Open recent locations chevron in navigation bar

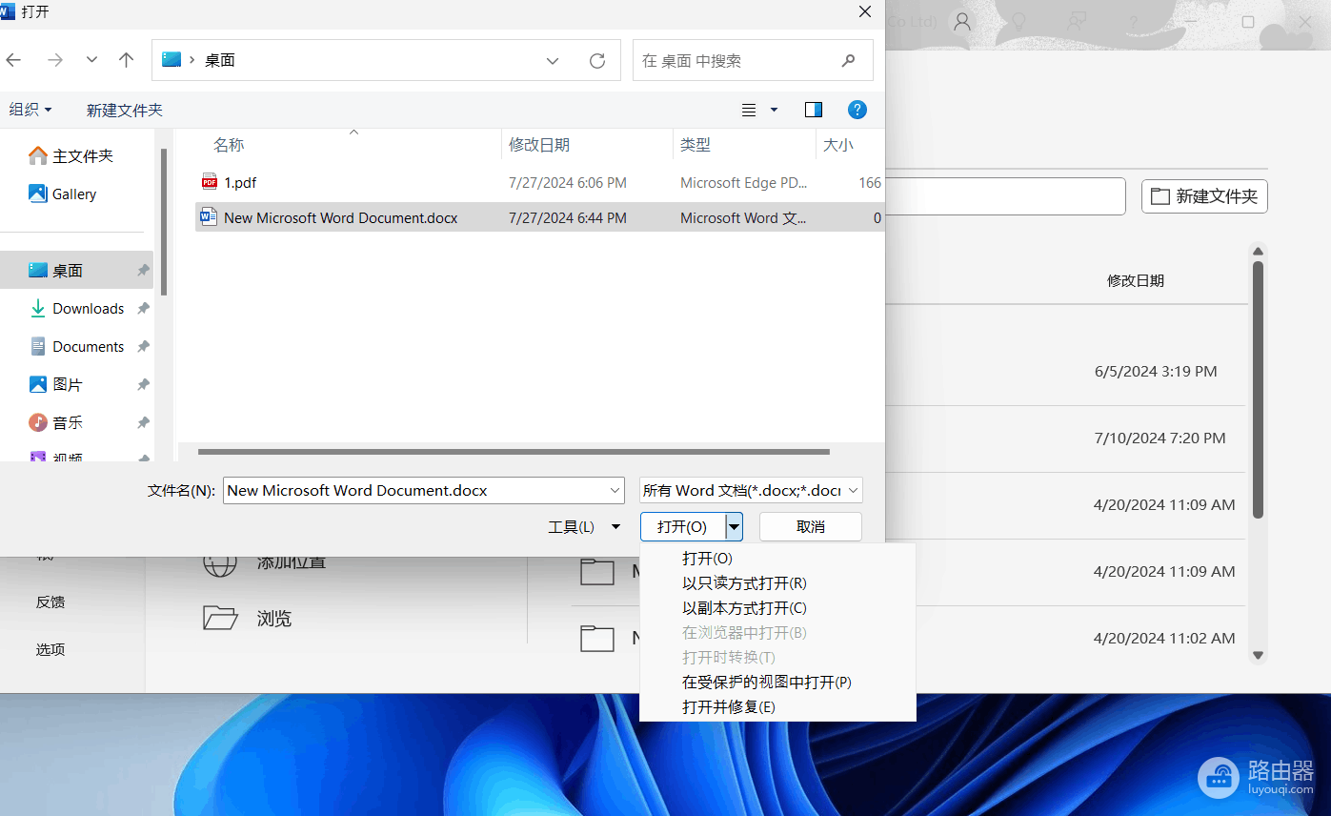click(91, 60)
